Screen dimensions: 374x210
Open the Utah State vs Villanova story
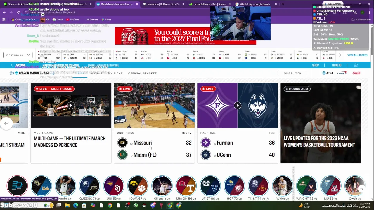coord(210,186)
